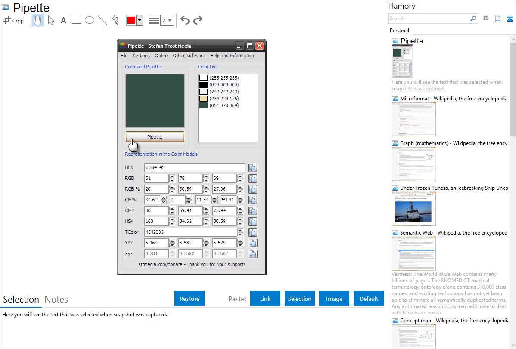Click the page icon beside camera
Viewport: 516px width, 349px height.
[x=498, y=19]
